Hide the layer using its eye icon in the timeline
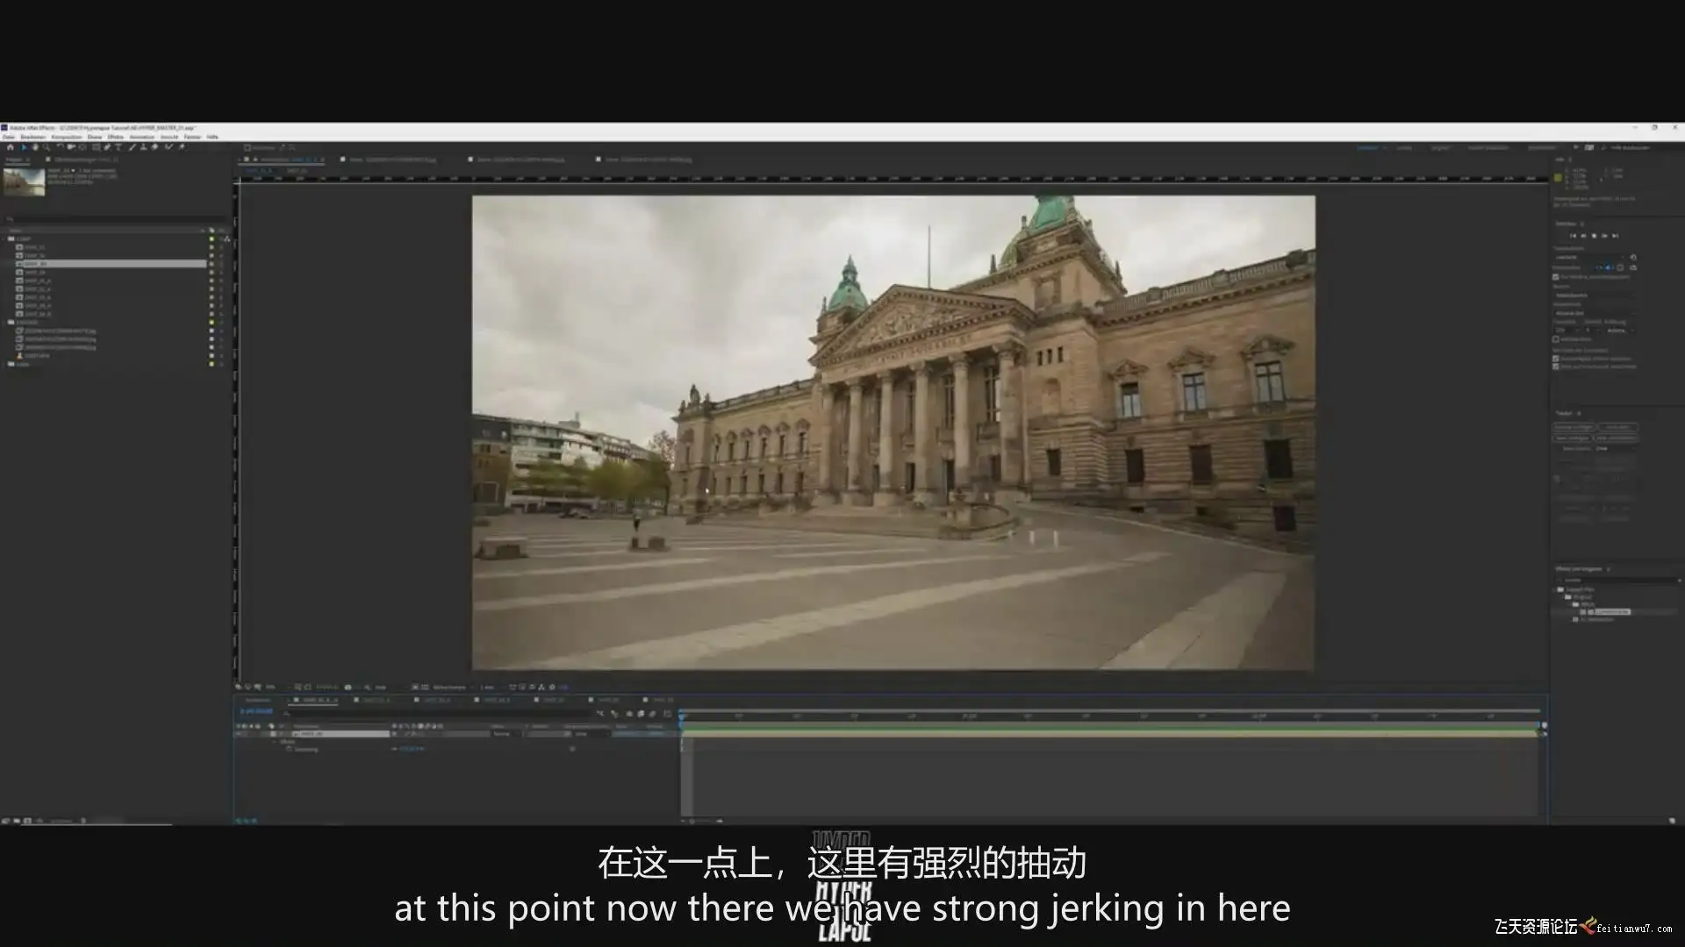Image resolution: width=1685 pixels, height=947 pixels. [x=238, y=734]
